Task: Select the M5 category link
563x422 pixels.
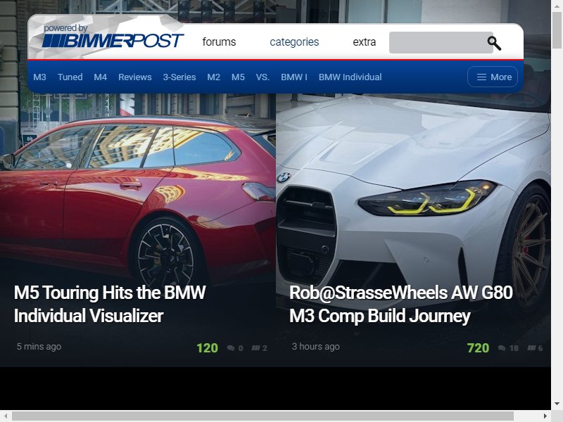Action: tap(238, 77)
